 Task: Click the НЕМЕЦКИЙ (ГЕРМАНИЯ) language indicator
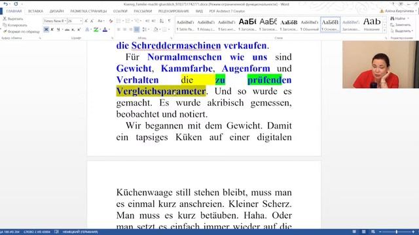[x=80, y=232]
